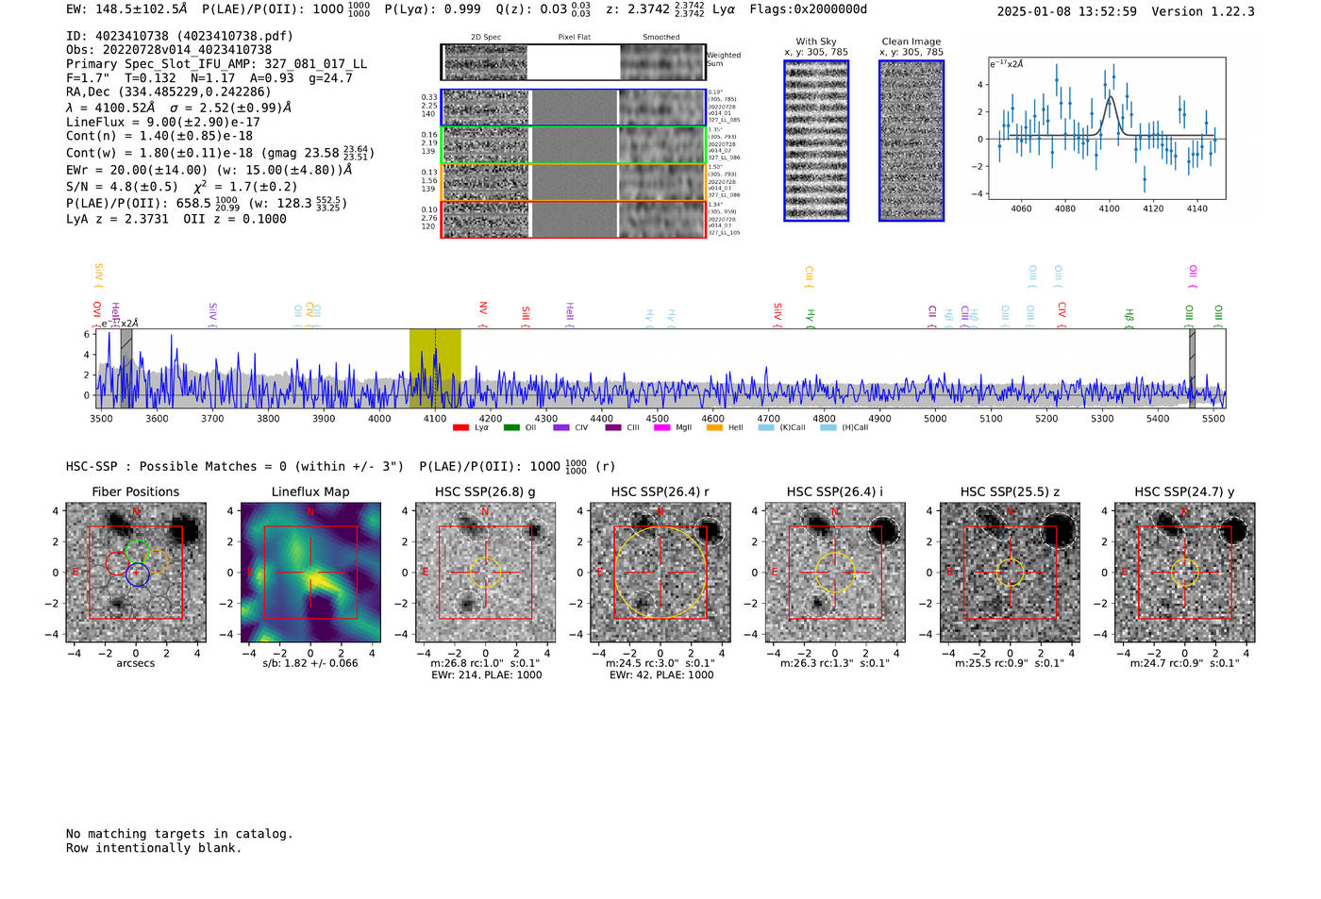Select the HSC SSP(26.8) g-band image
Viewport: 1321px width, 899px height.
pos(486,573)
